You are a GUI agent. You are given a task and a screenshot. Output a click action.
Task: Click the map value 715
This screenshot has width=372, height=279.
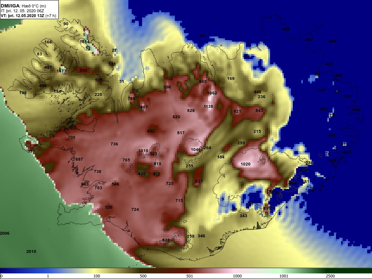(x=179, y=201)
